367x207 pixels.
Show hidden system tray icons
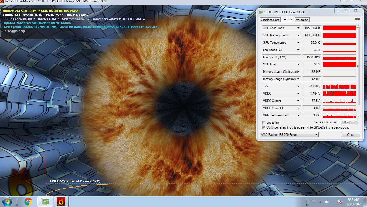(x=320, y=202)
